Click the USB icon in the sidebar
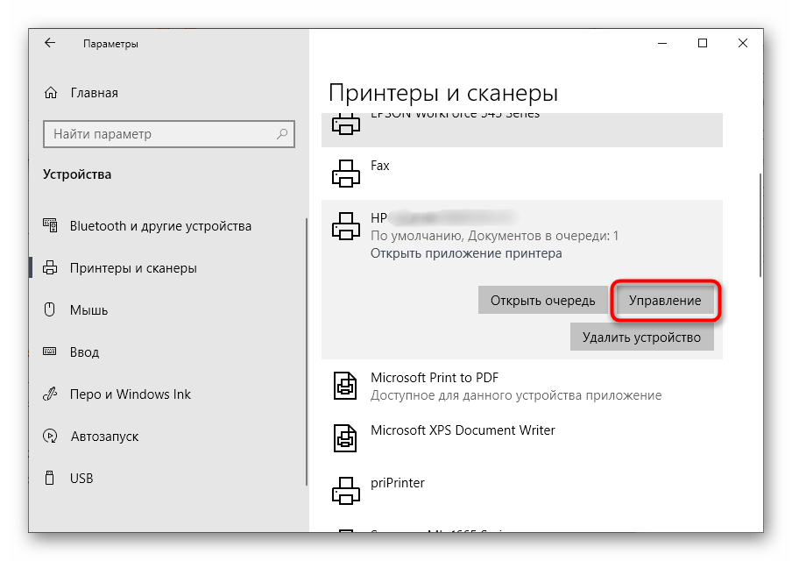792x561 pixels. (50, 478)
